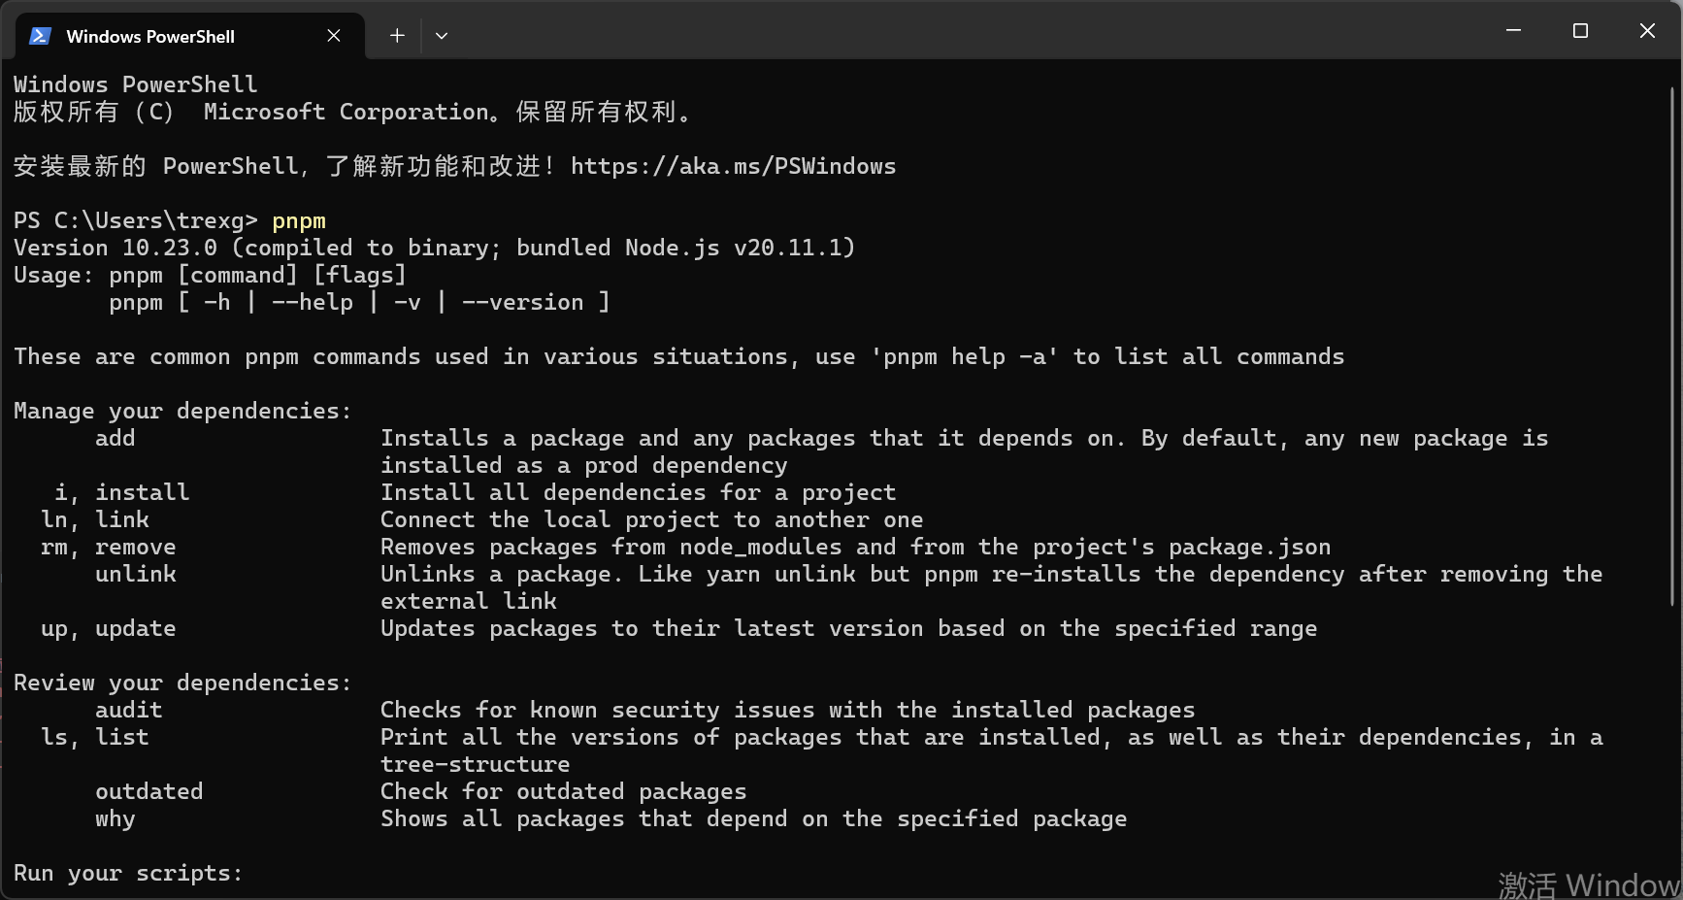Click the PowerShell icon on the tab
This screenshot has width=1683, height=900.
(40, 36)
